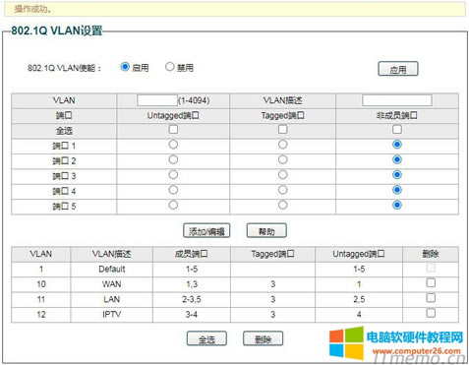Image resolution: width=469 pixels, height=365 pixels.
Task: Check the delete checkbox for VLAN 10 WAN
Action: click(x=431, y=282)
